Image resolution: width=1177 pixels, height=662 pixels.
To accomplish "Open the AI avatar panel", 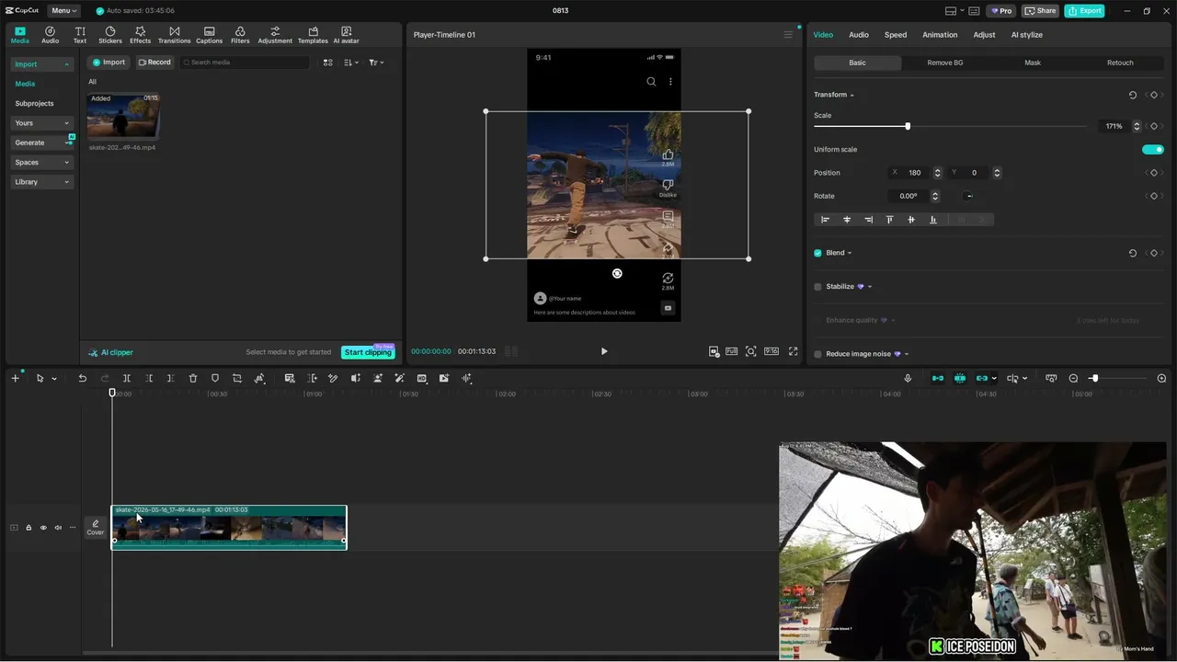I will coord(346,35).
